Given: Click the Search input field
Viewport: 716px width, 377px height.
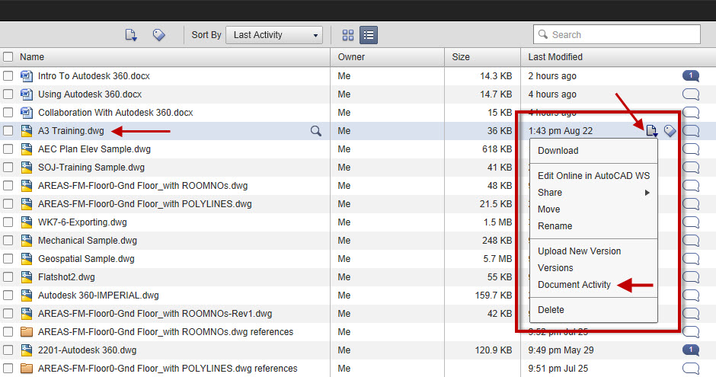Looking at the screenshot, I should [616, 35].
